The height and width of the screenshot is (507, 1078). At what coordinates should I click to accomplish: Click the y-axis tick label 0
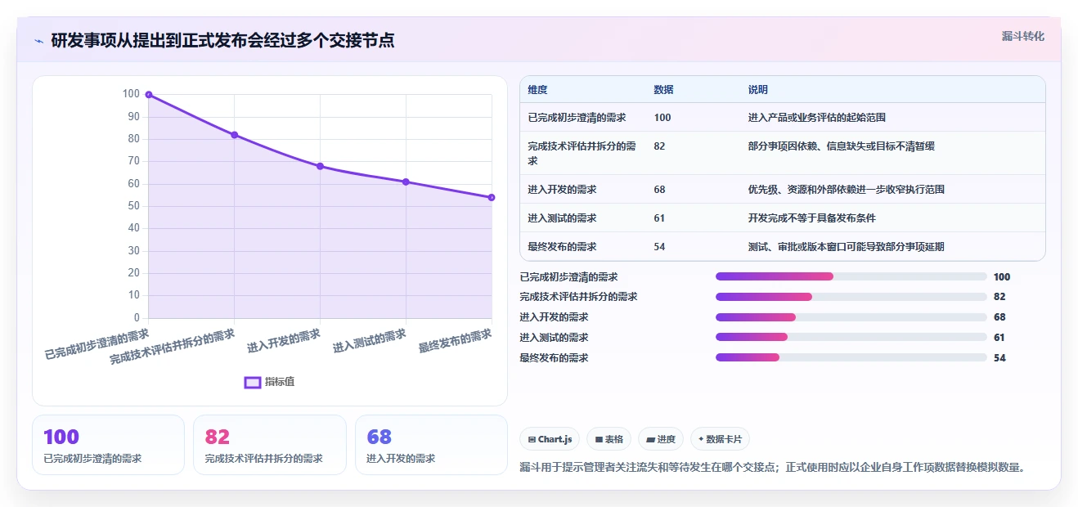pos(137,318)
